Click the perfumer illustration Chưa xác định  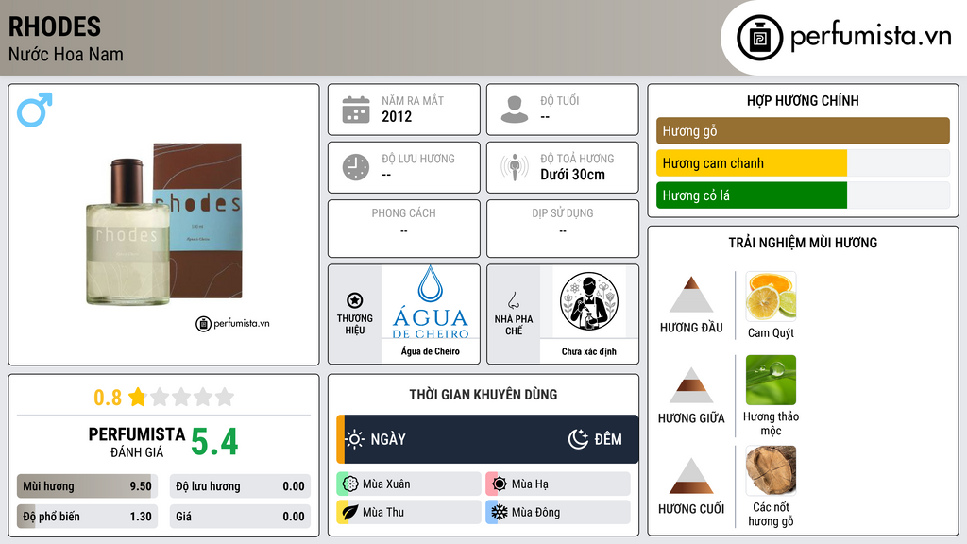pos(589,301)
